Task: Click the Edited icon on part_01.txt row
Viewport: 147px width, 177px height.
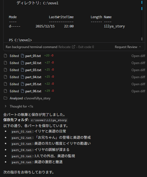Action: 5,56
